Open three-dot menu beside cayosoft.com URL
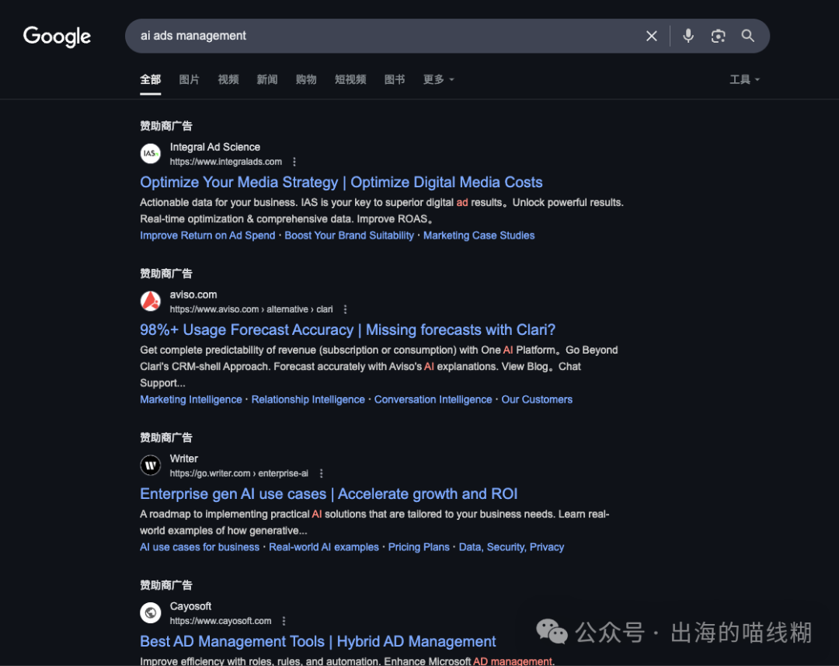839x666 pixels. coord(284,621)
